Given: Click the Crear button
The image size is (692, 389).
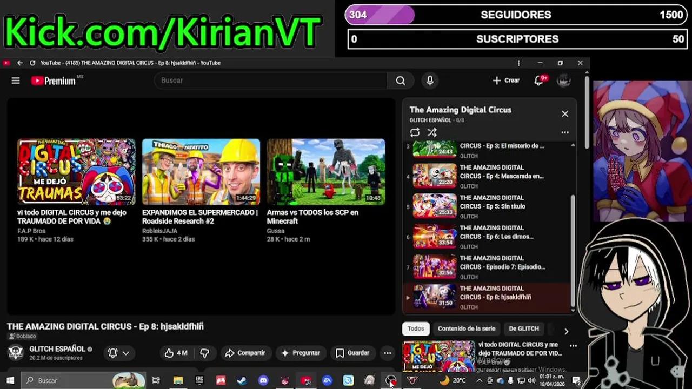Looking at the screenshot, I should [506, 81].
